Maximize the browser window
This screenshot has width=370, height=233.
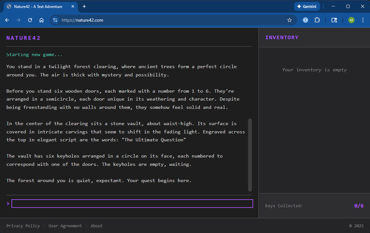(348, 6)
